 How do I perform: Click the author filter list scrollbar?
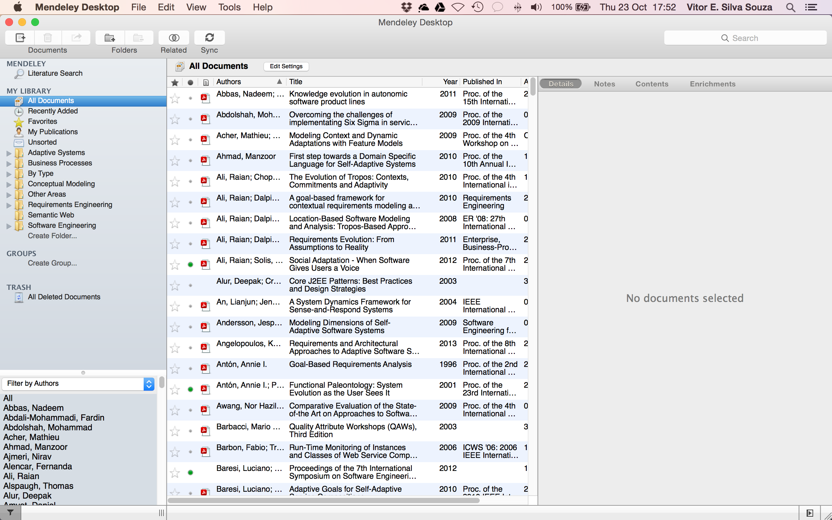tap(162, 382)
